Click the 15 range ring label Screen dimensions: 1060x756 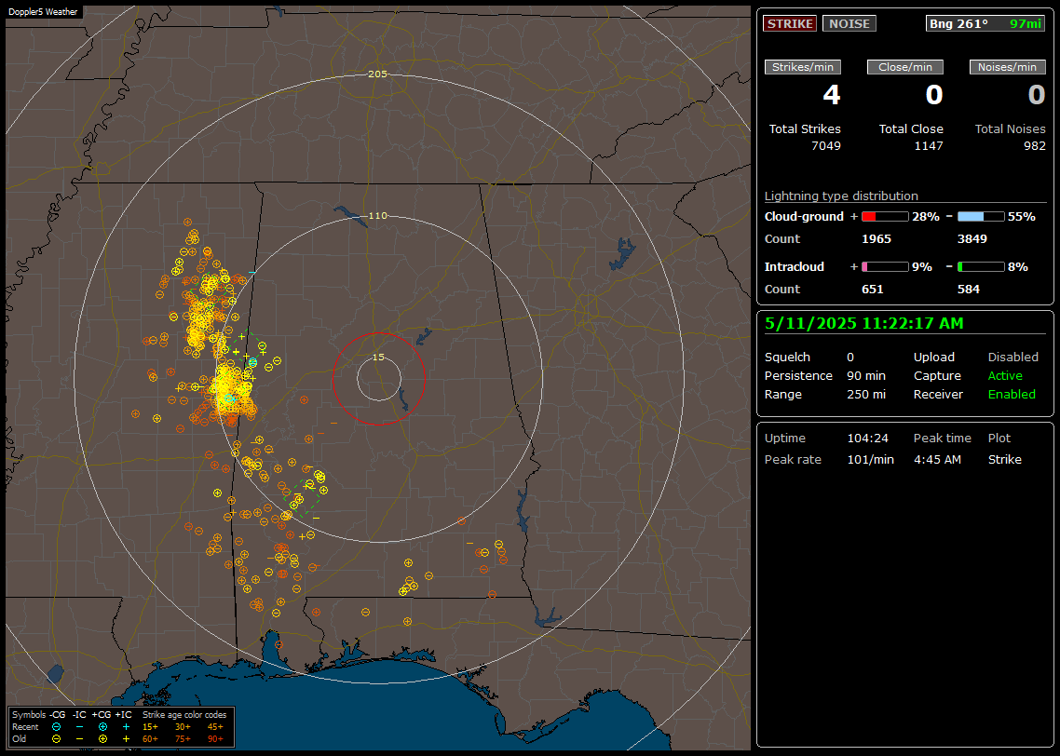tap(378, 358)
